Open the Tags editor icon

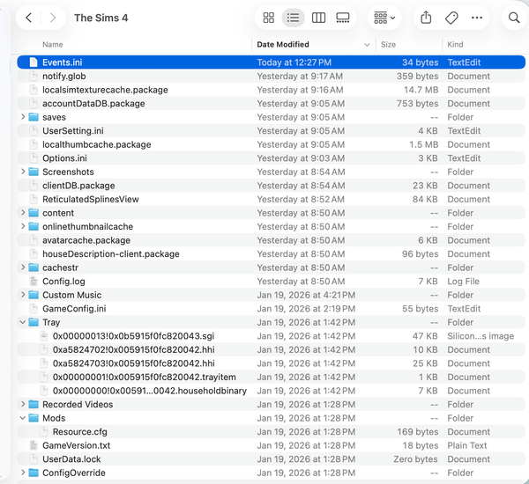coord(451,18)
